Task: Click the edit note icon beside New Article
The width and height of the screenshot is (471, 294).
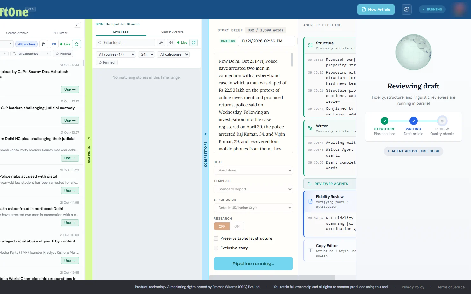Action: tap(406, 10)
